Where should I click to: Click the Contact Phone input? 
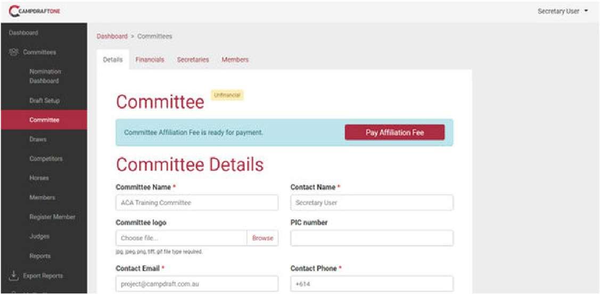(x=372, y=284)
